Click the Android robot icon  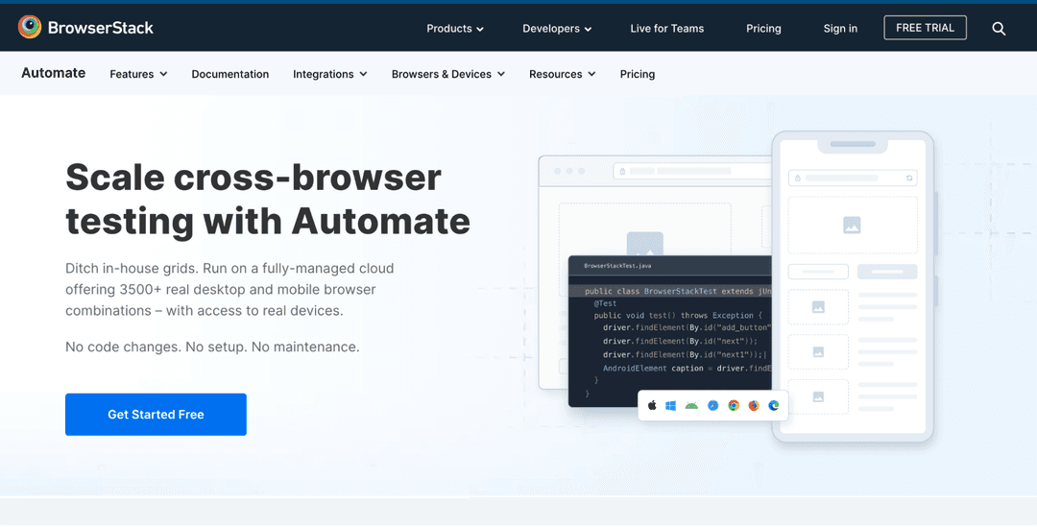pos(691,406)
